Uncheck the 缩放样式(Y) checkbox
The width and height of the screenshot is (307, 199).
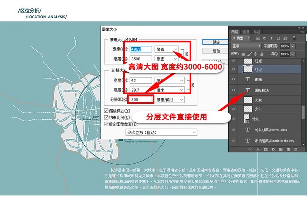[106, 111]
